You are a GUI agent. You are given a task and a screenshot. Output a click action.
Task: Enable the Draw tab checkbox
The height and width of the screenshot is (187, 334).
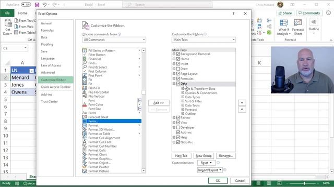[178, 69]
